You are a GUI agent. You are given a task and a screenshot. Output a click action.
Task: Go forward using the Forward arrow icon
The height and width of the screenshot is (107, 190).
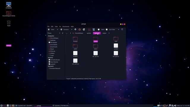[x=61, y=29]
